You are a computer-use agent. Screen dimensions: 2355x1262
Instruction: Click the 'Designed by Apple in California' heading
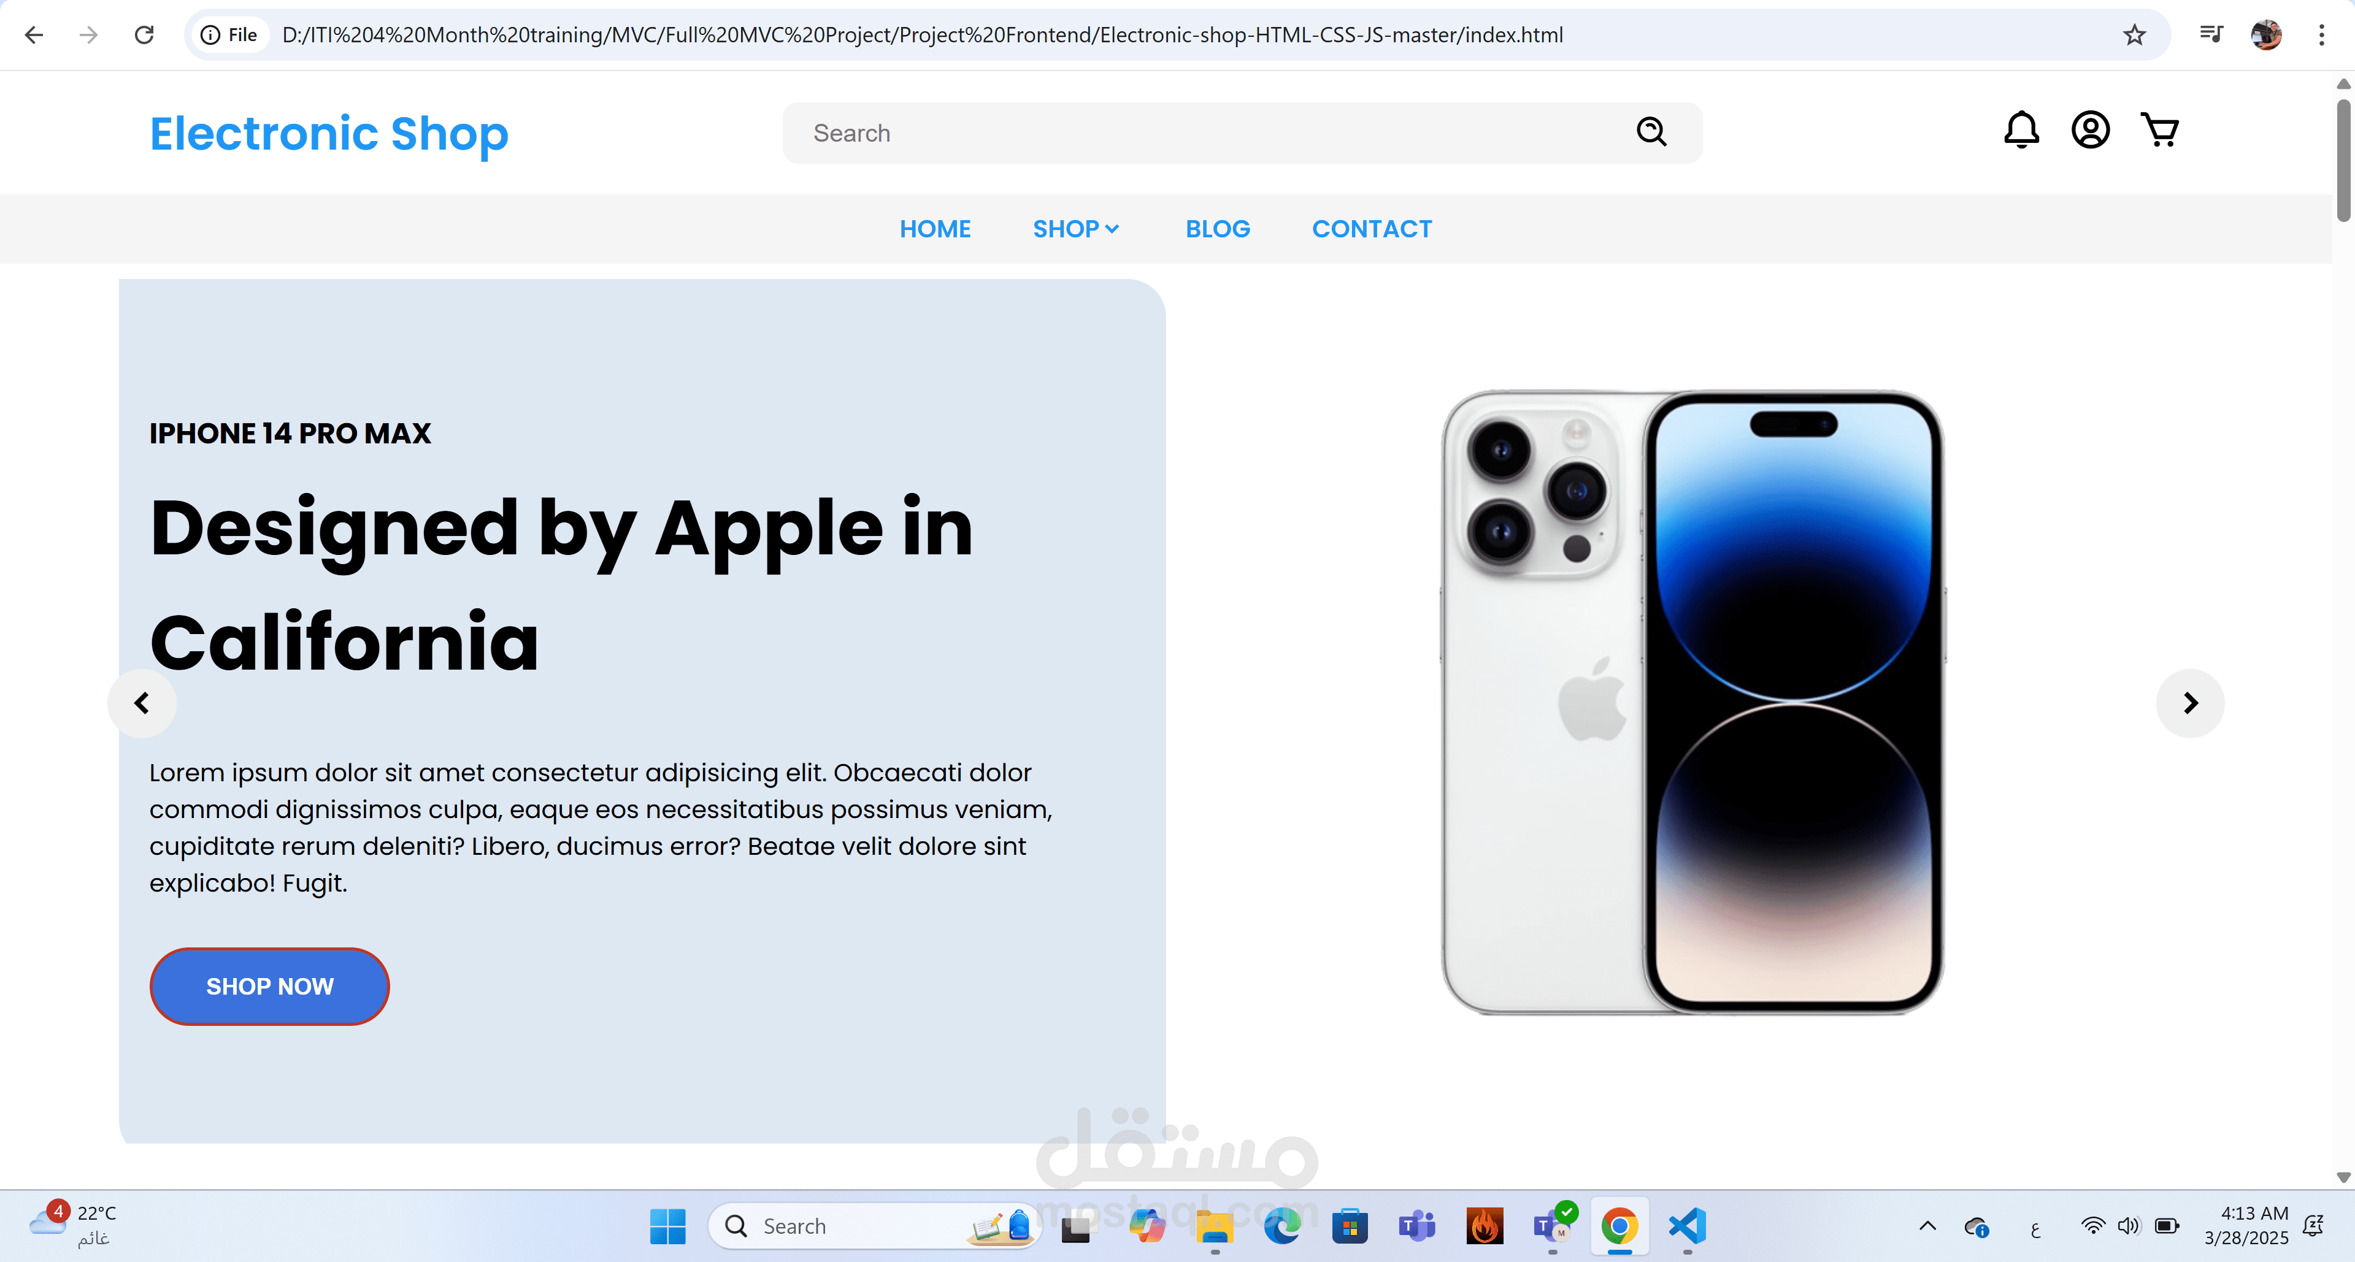click(561, 585)
